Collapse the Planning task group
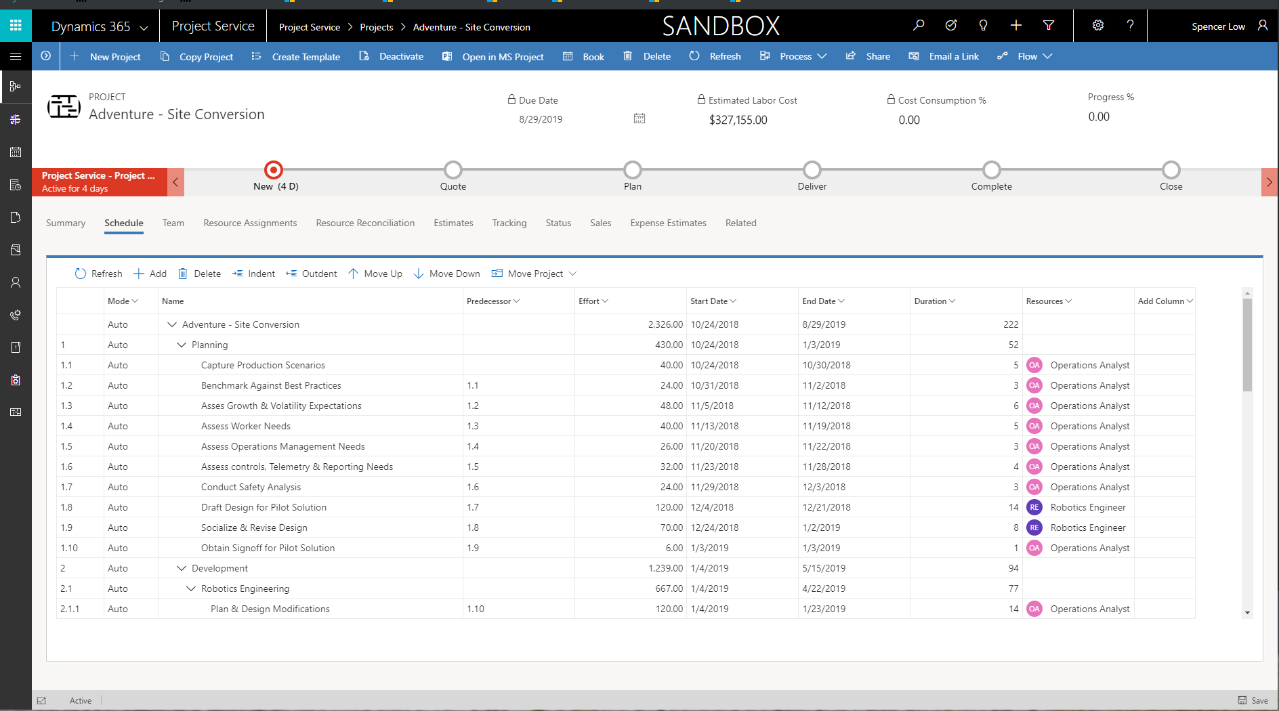 point(182,345)
